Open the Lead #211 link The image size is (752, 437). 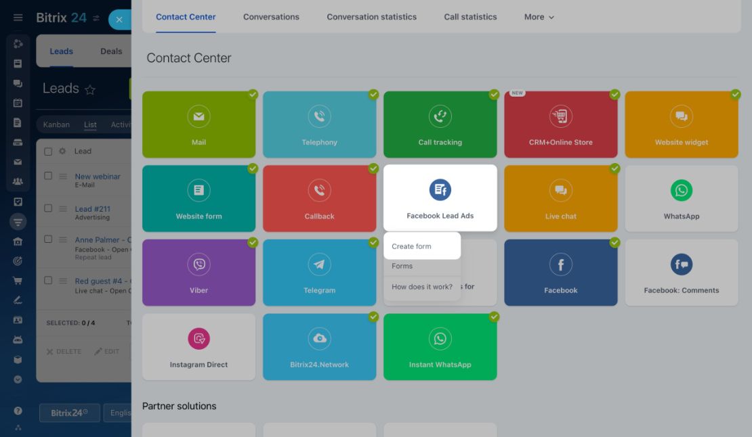pos(93,208)
